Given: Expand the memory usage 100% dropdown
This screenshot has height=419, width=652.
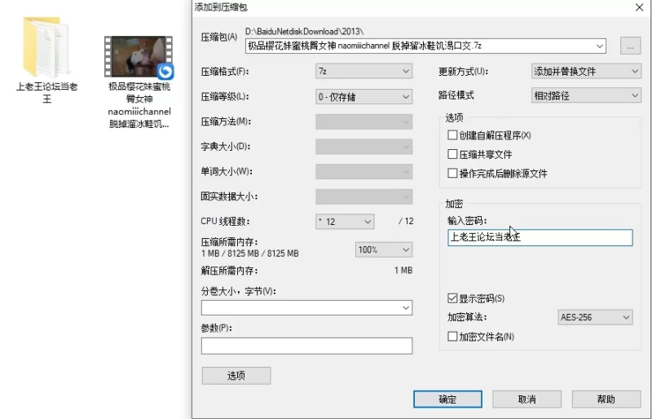Looking at the screenshot, I should click(x=383, y=249).
